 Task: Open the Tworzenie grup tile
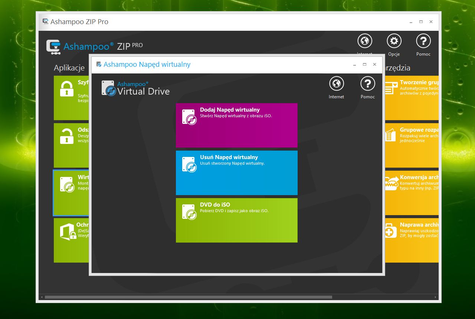[412, 98]
